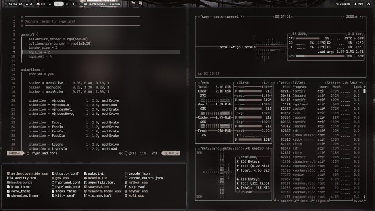Viewport: 375px width, 211px height.
Task: Click the droplet icon next to hyprlock.conf
Action: click(53, 187)
